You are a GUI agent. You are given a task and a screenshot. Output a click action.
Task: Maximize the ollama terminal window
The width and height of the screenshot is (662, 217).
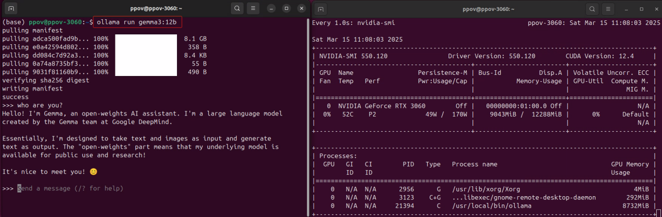[286, 9]
